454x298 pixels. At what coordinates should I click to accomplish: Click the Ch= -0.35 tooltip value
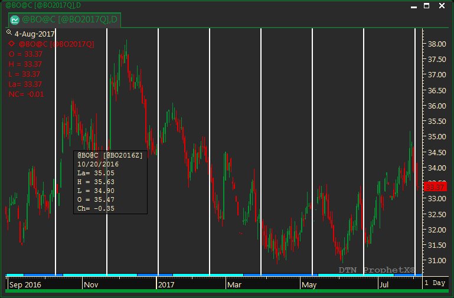[x=96, y=209]
